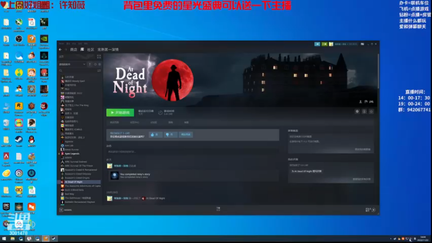This screenshot has width=432, height=243.
Task: Toggle recent-activity clock filter in library sidebar
Action: [96, 64]
